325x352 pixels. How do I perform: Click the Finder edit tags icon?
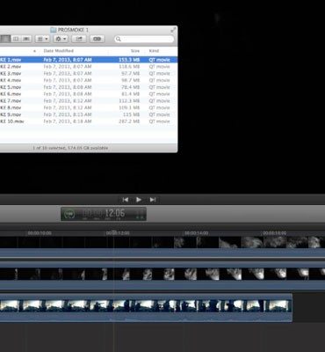[x=97, y=39]
